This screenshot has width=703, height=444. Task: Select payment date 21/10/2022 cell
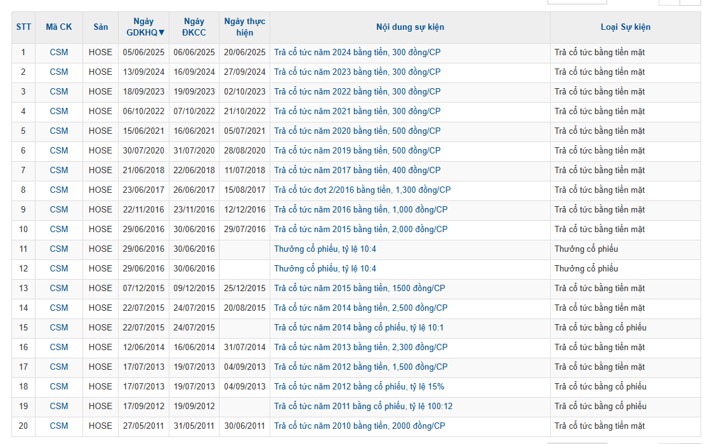pos(245,112)
